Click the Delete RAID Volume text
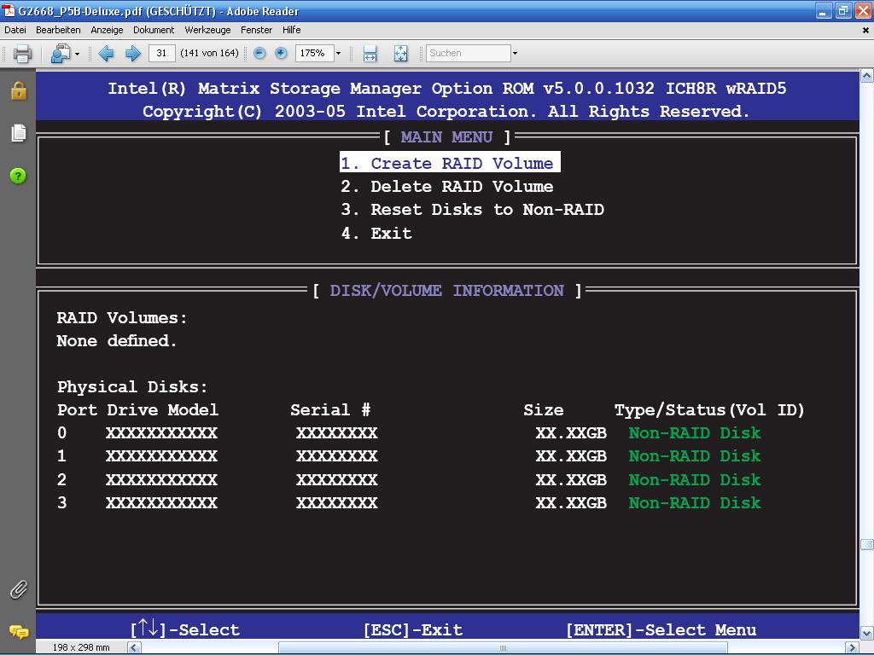 [x=447, y=187]
